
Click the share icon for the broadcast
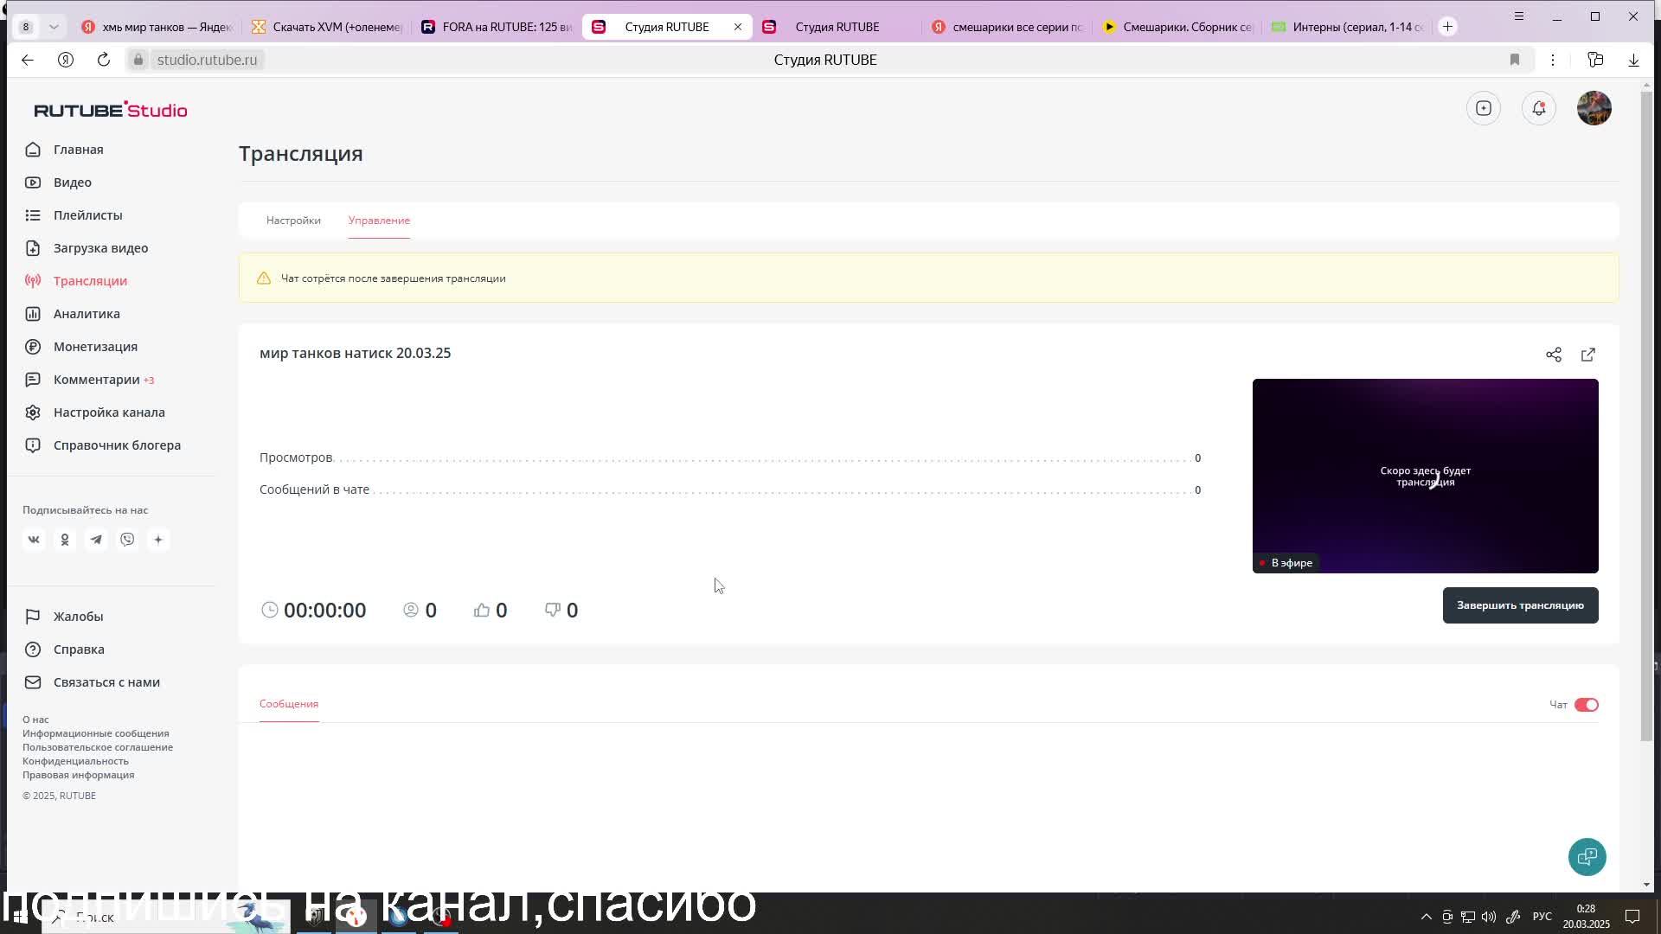tap(1554, 355)
